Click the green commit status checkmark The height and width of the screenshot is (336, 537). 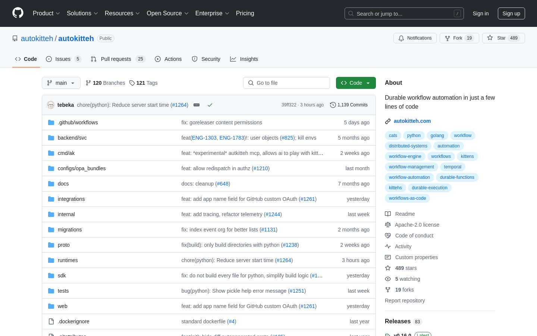tap(210, 105)
